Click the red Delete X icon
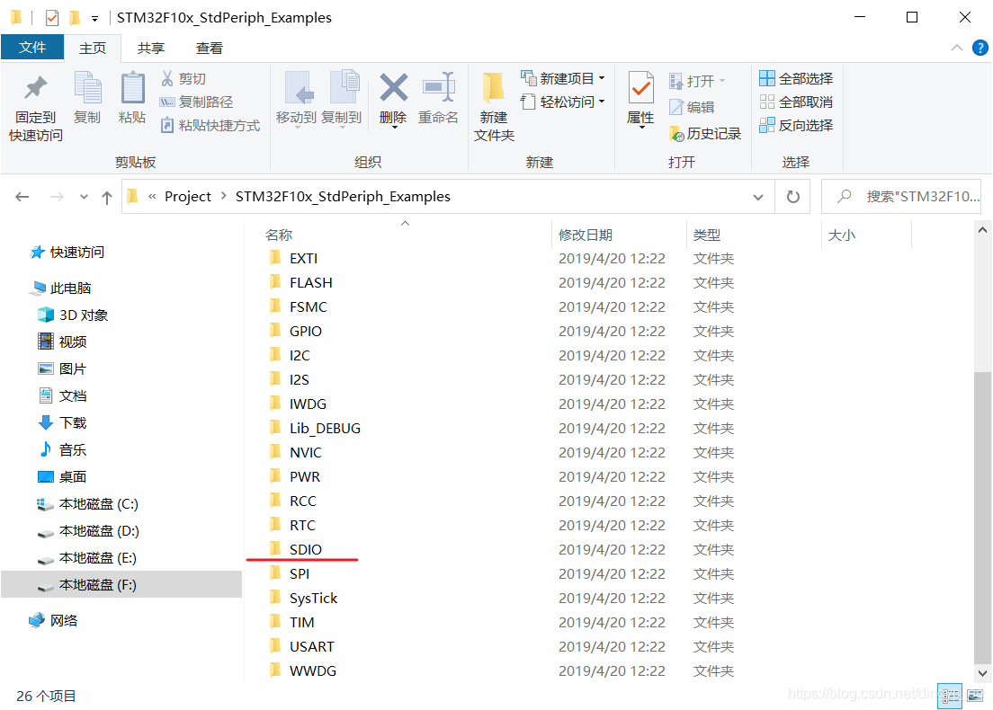993x710 pixels. coord(393,87)
